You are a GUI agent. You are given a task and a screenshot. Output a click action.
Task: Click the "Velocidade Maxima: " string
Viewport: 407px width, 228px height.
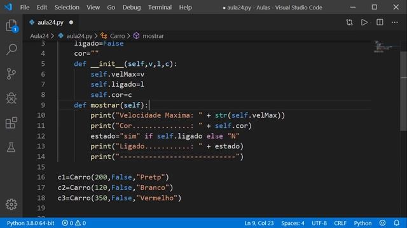159,115
